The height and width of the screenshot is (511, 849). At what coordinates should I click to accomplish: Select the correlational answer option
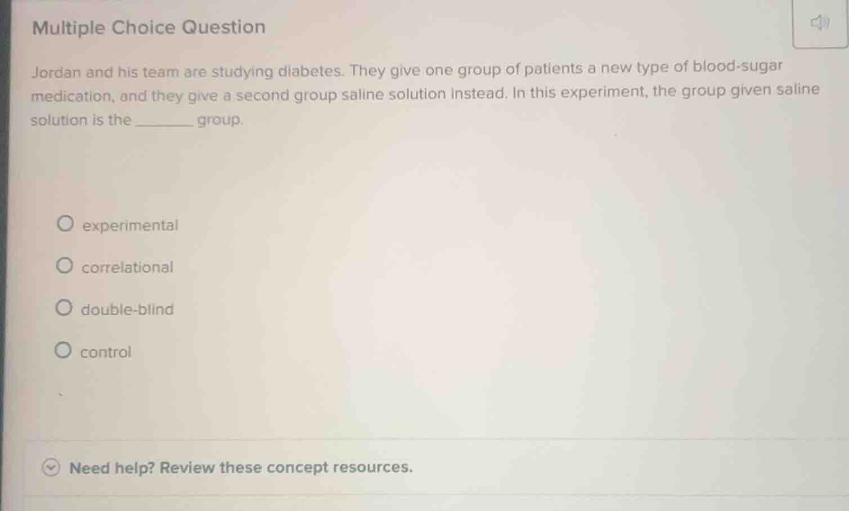(x=65, y=266)
